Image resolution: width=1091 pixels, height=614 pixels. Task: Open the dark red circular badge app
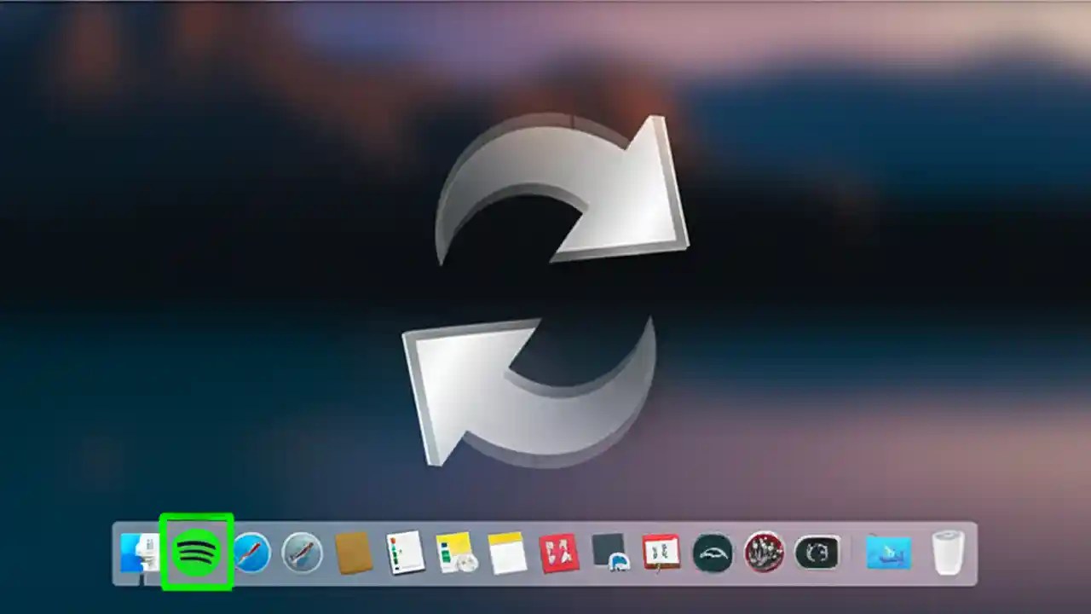(x=764, y=553)
